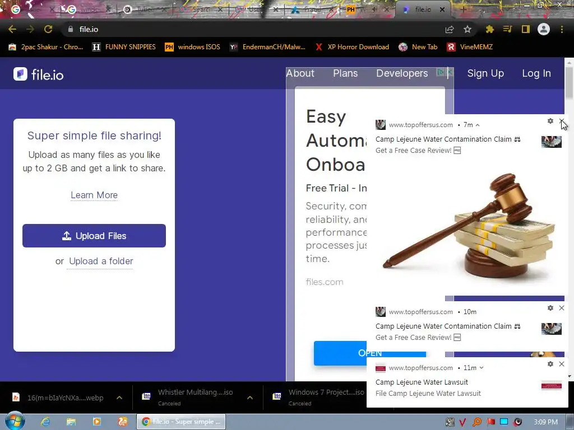Reload the file.io page
574x430 pixels.
[x=48, y=29]
